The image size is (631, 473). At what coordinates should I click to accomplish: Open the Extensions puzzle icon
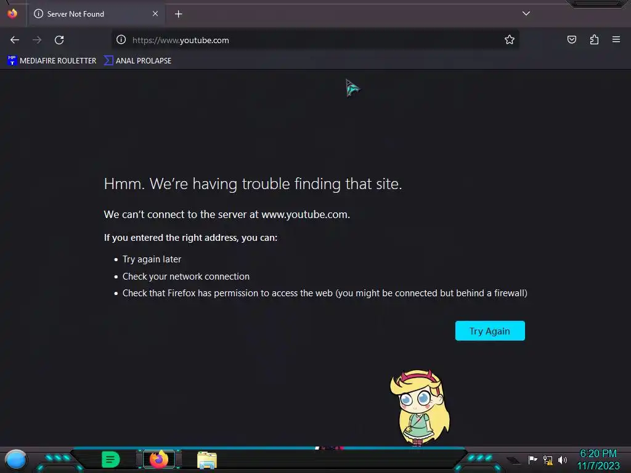click(594, 39)
